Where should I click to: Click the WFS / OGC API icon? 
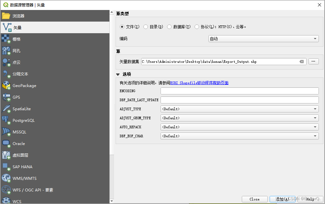(6, 190)
